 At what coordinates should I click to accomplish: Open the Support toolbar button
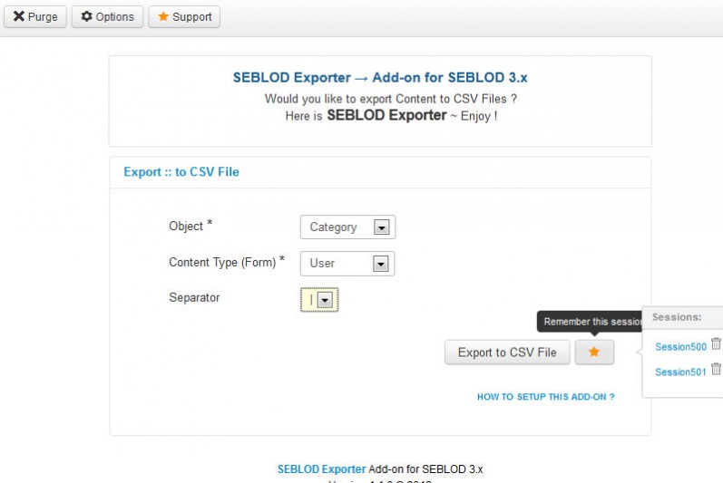[184, 16]
